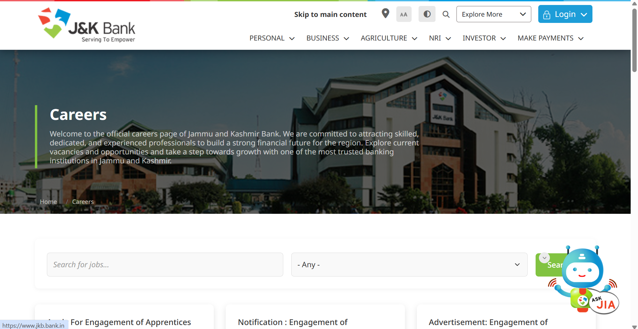Click the J&K Bank logo
The width and height of the screenshot is (638, 329).
point(86,25)
